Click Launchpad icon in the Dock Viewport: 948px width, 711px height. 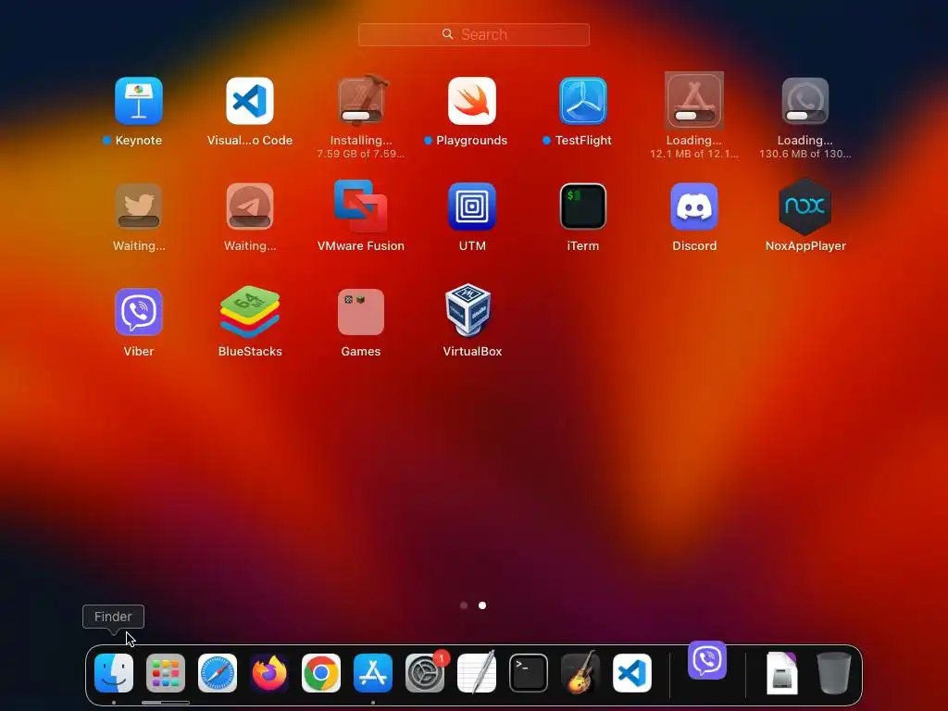(166, 673)
